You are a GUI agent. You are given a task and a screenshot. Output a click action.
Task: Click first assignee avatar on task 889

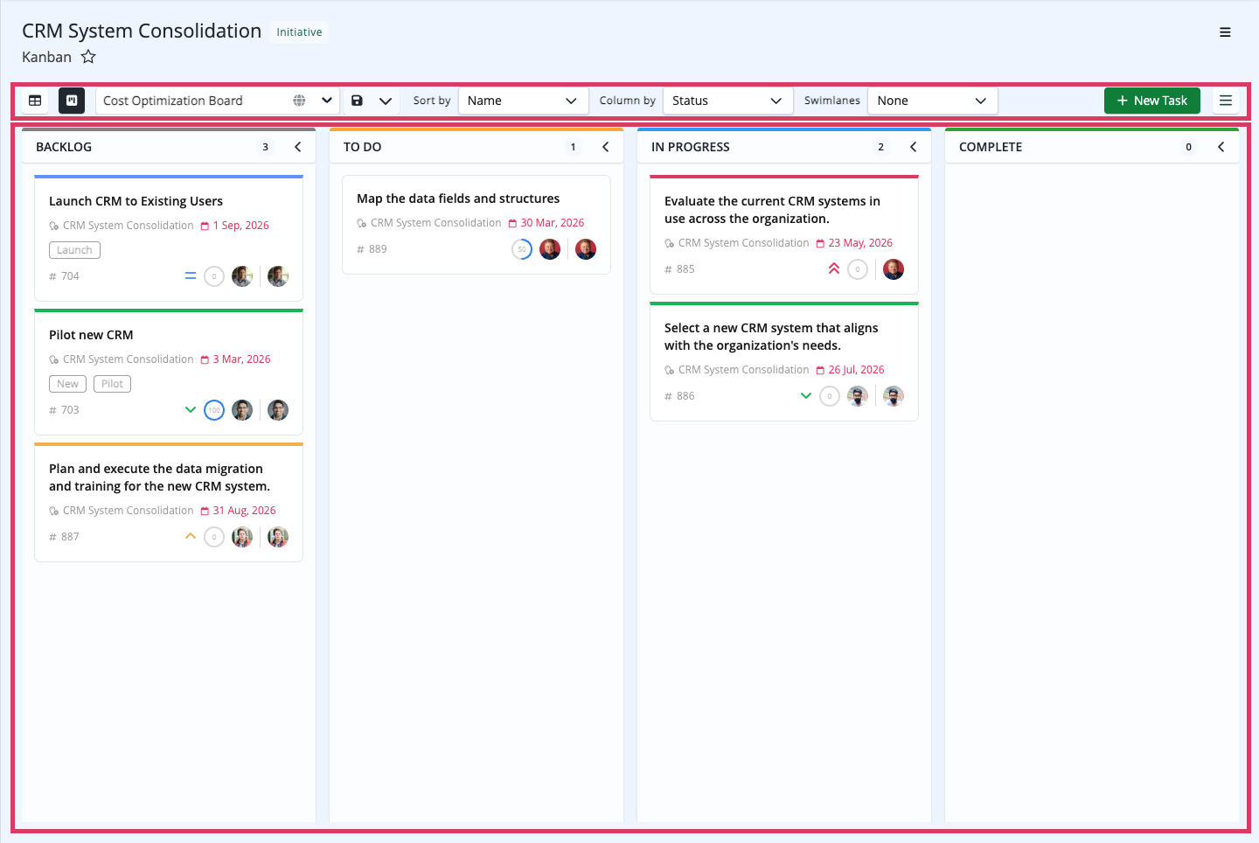550,249
